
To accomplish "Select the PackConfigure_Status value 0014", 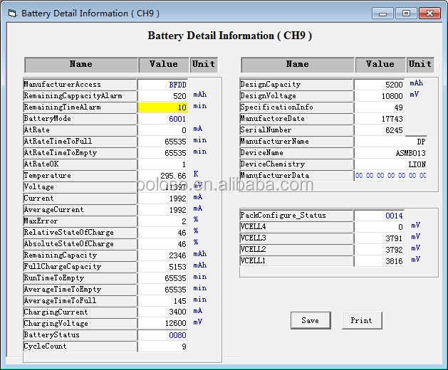I will click(x=379, y=216).
